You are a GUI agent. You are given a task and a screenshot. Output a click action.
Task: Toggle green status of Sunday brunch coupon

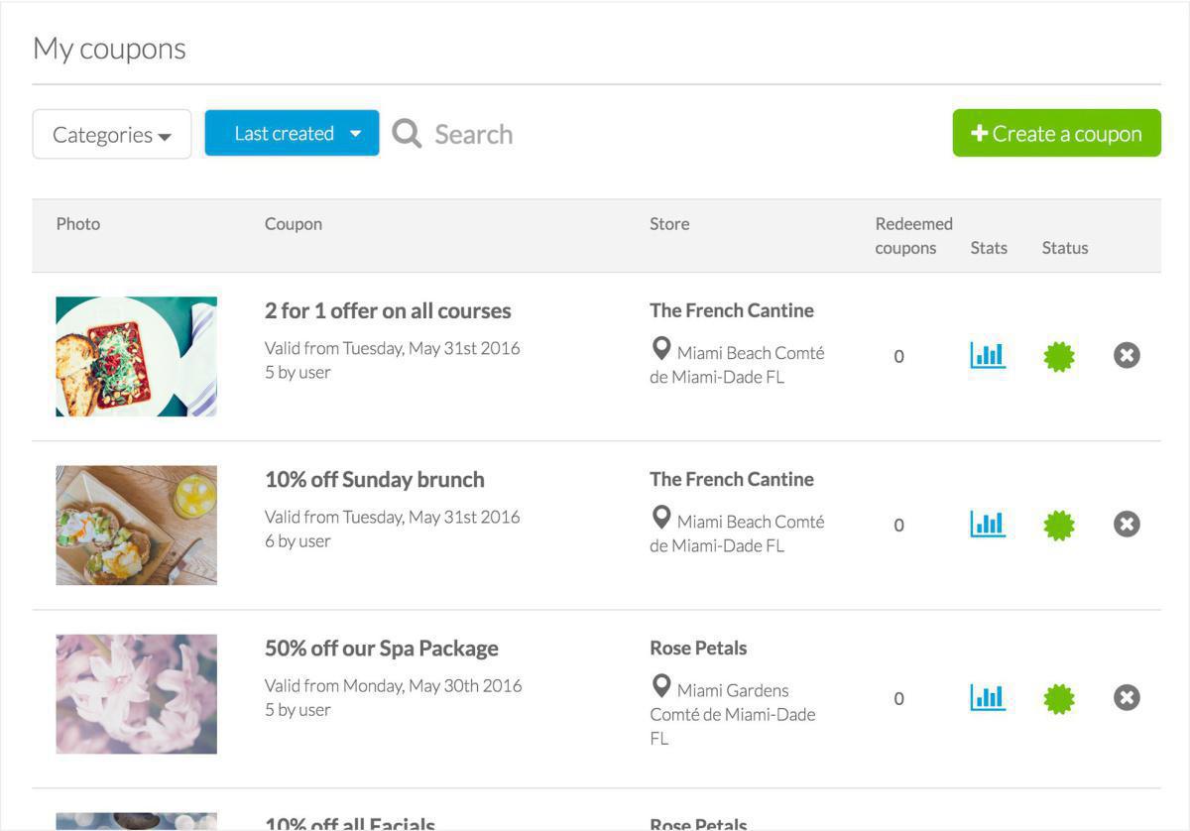pyautogui.click(x=1059, y=525)
